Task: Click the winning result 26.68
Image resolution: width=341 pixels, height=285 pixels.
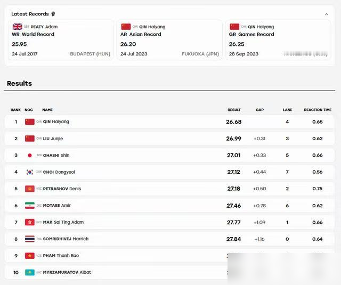Action: (234, 122)
